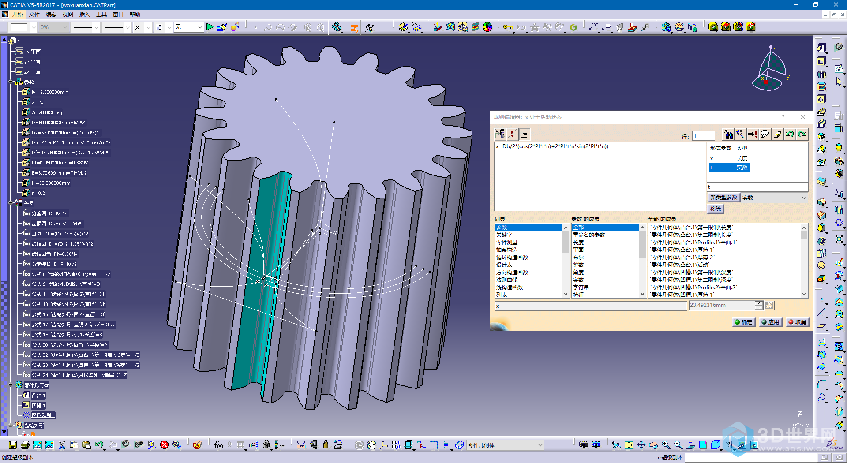Toggle the red exclamation button in rule editor
847x463 pixels.
tap(512, 134)
